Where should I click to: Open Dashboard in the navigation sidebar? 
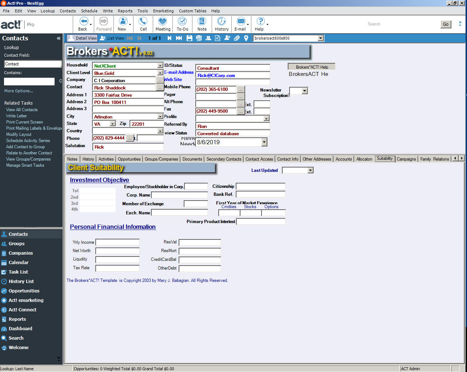(x=20, y=329)
